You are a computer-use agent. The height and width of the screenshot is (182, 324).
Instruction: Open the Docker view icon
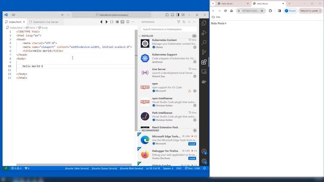[x=204, y=81]
